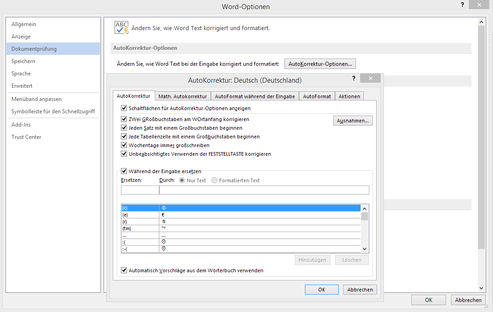Switch to the 'Math. Autokorrektur' tab
The height and width of the screenshot is (312, 493).
(183, 96)
